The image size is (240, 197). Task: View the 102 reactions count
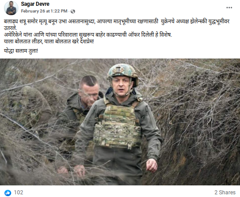(x=18, y=193)
